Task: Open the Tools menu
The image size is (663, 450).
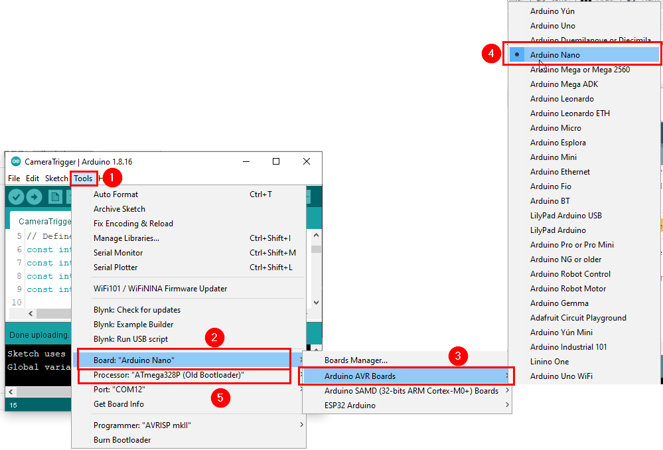Action: click(84, 179)
